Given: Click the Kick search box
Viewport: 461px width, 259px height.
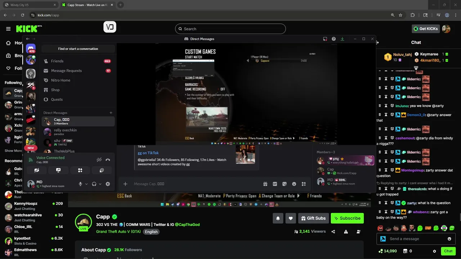Looking at the screenshot, I should [x=230, y=29].
